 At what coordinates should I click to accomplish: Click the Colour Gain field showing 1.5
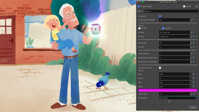174,94
